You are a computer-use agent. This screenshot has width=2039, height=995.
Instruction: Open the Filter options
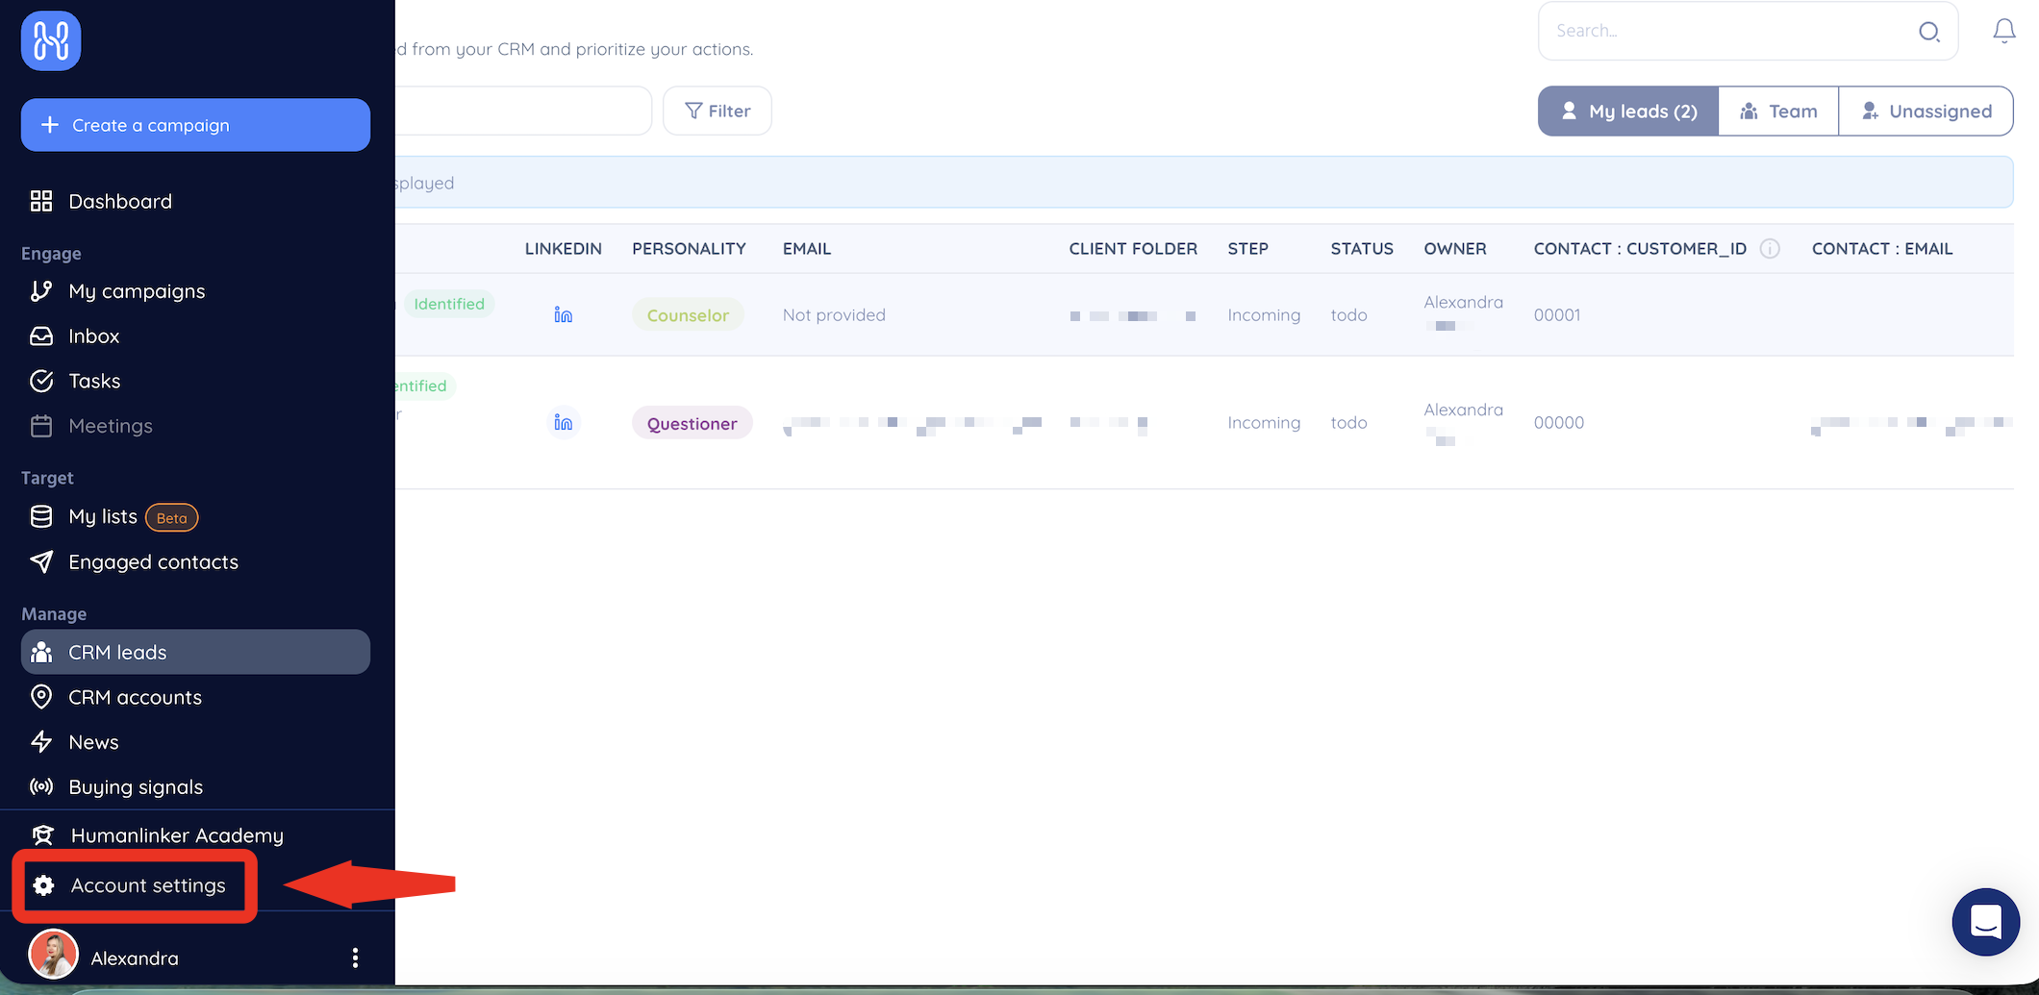pyautogui.click(x=717, y=111)
